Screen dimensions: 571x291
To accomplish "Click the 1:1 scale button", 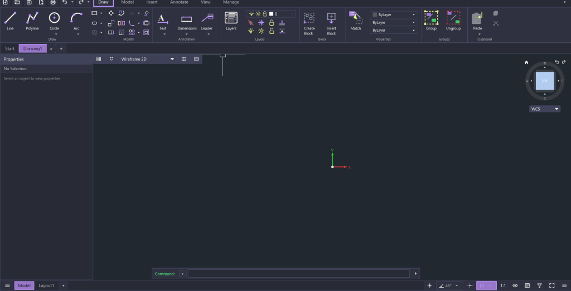I will tap(503, 285).
